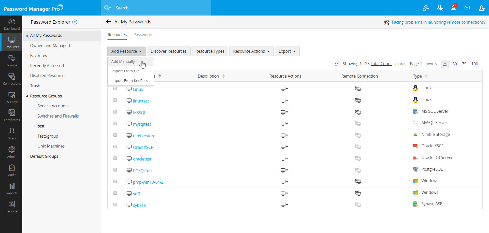Expand the Default Groups tree node

27,156
